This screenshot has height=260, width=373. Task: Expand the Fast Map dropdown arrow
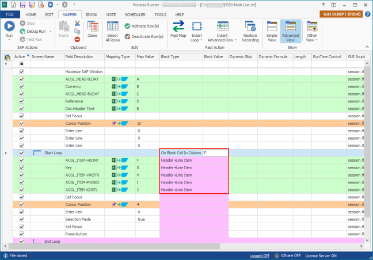pyautogui.click(x=178, y=40)
